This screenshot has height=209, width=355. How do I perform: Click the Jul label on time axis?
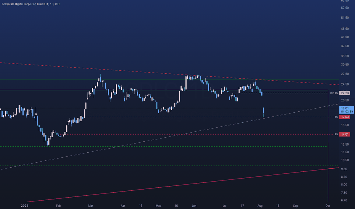(x=225, y=206)
